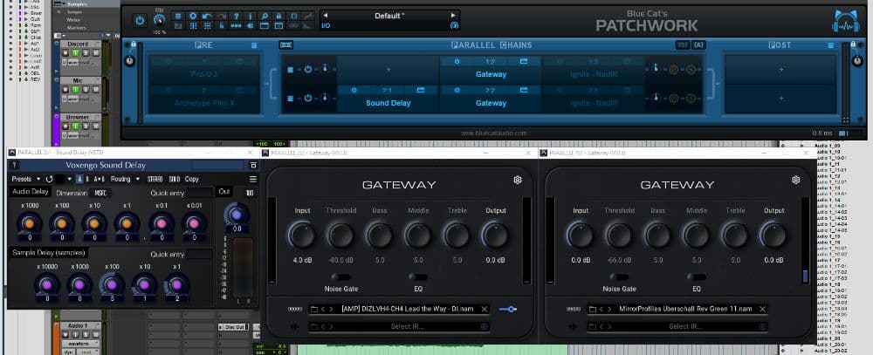873x355 pixels.
Task: Click the undo arrow in PatchWork toolbar
Action: tap(207, 16)
